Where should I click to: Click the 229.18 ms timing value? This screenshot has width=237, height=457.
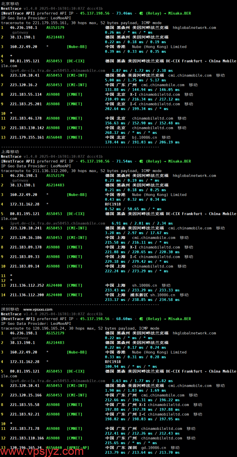(x=114, y=261)
